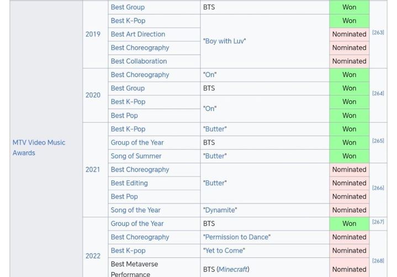Open Best K-Pop link in 2020 rows
The width and height of the screenshot is (397, 277).
(128, 102)
